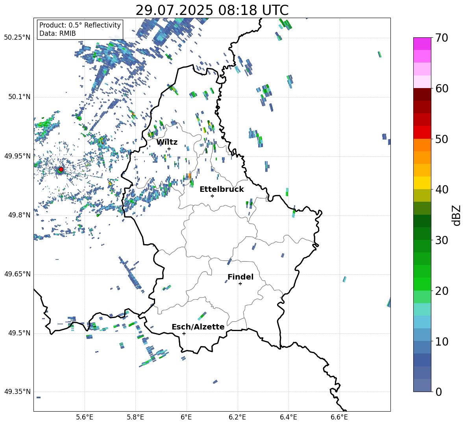Click the orange colorbar segment below 50
Image resolution: width=466 pixels, height=425 pixels.
pyautogui.click(x=422, y=145)
